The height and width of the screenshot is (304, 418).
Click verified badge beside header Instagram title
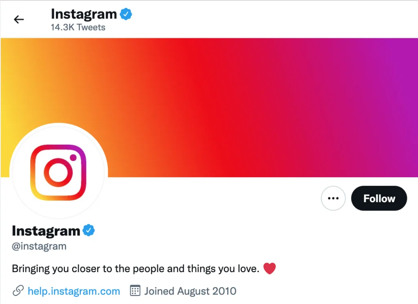click(x=126, y=14)
